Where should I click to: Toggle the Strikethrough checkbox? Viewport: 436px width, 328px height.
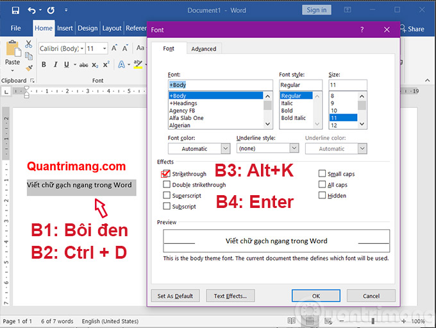click(165, 174)
